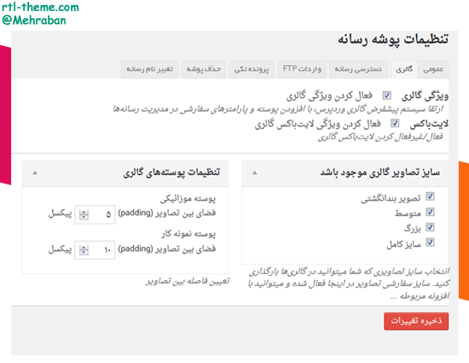Go to the پرونده تکی tab
The height and width of the screenshot is (363, 469).
pyautogui.click(x=252, y=69)
